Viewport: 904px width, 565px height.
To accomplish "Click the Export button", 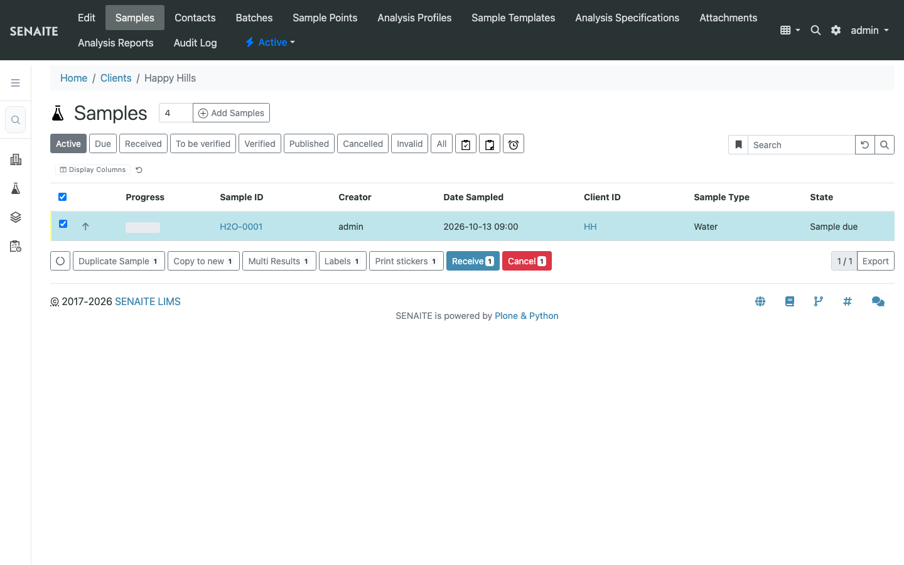I will 875,261.
